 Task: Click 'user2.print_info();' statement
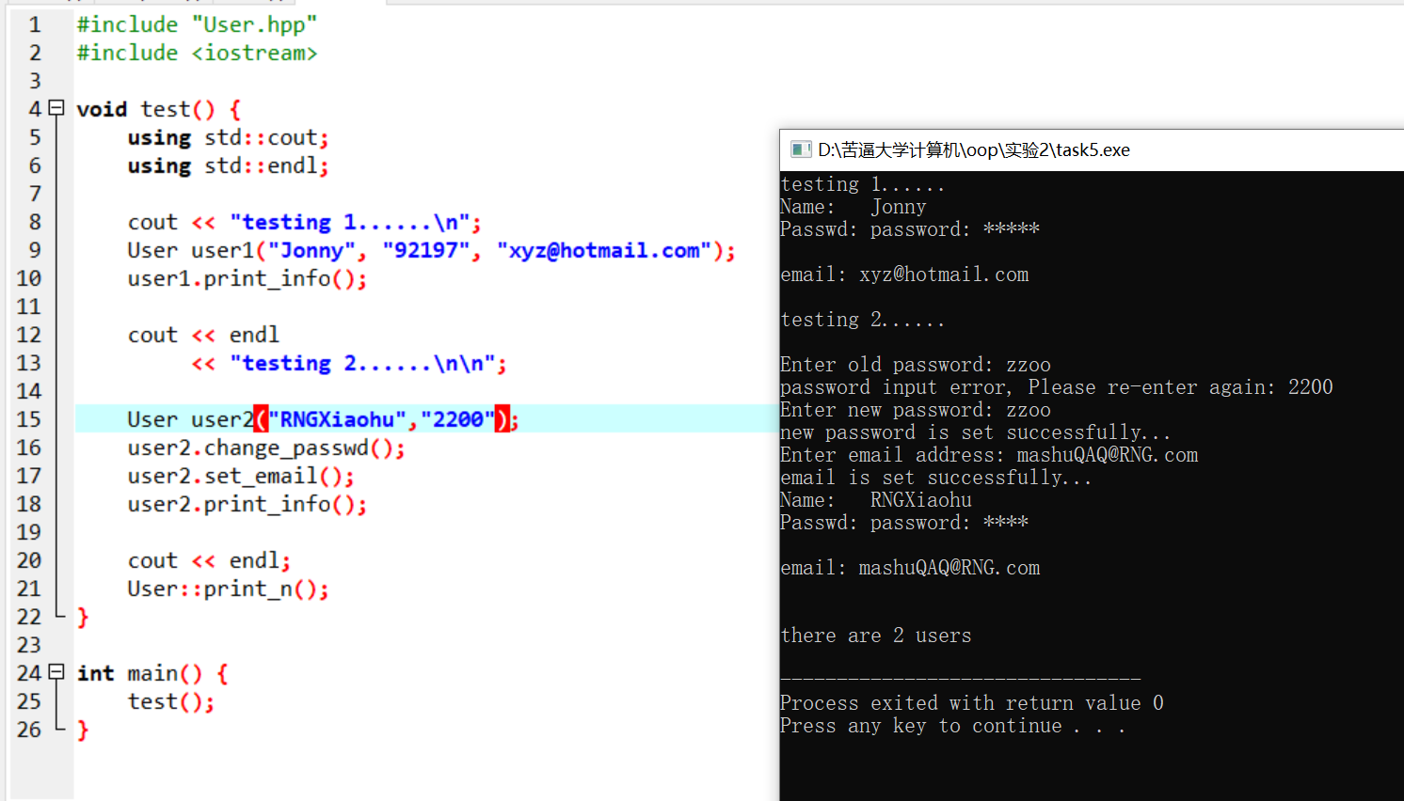coord(247,504)
